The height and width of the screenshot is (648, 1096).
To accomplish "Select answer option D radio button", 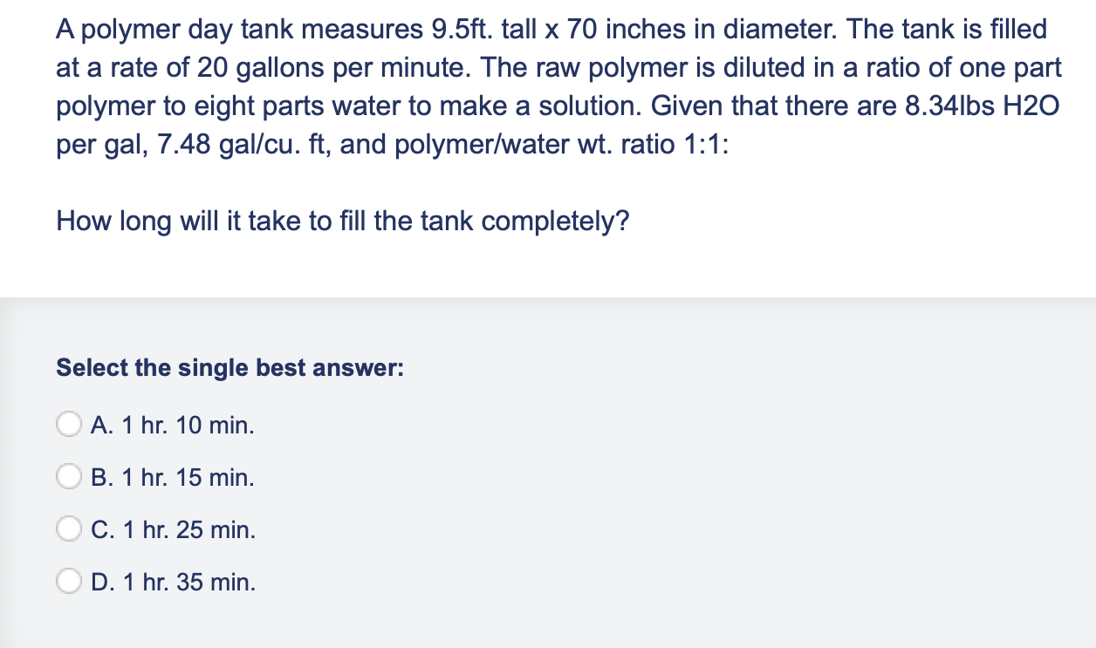I will click(69, 582).
